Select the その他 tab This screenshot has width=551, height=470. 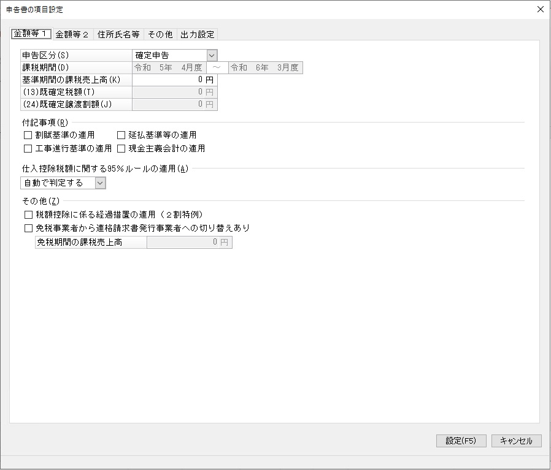[160, 34]
